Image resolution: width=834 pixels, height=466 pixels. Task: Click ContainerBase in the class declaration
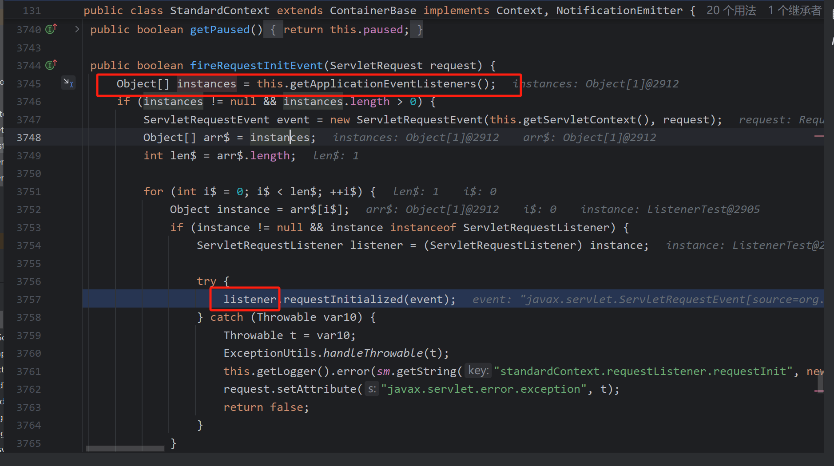(373, 11)
